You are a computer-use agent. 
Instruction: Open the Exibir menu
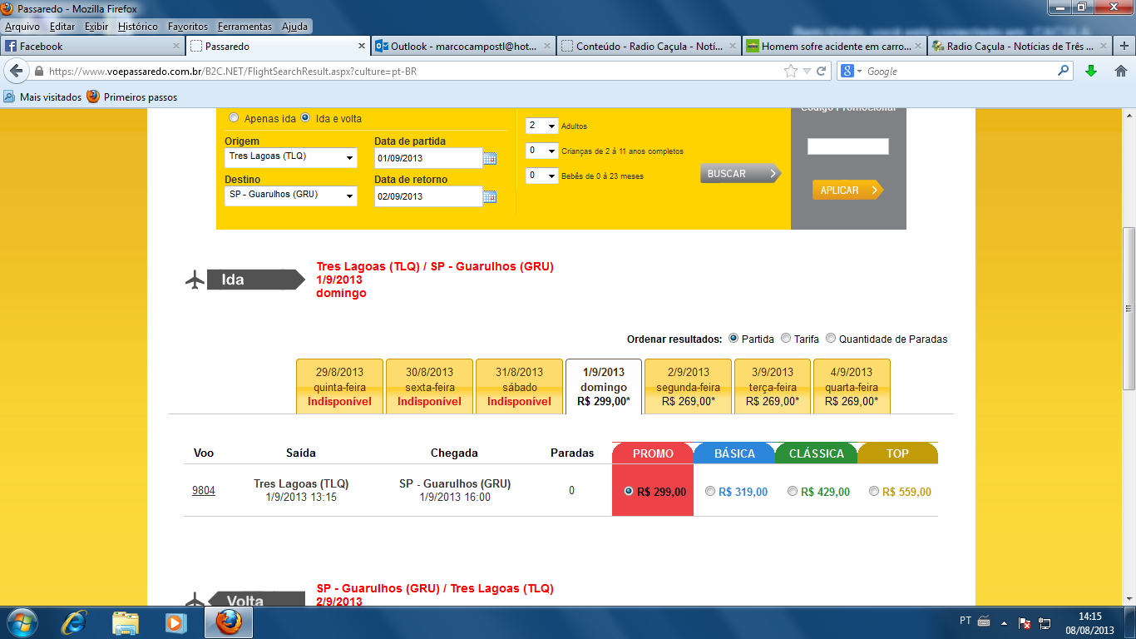point(96,27)
